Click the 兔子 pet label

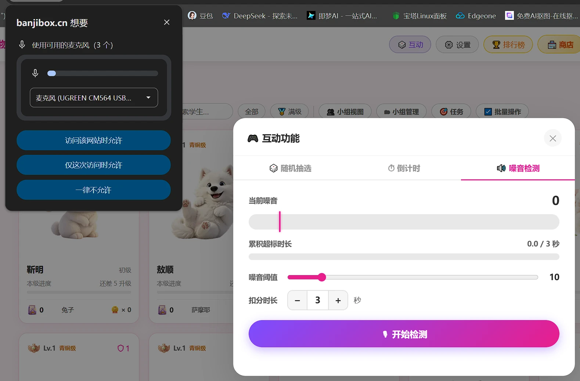68,310
